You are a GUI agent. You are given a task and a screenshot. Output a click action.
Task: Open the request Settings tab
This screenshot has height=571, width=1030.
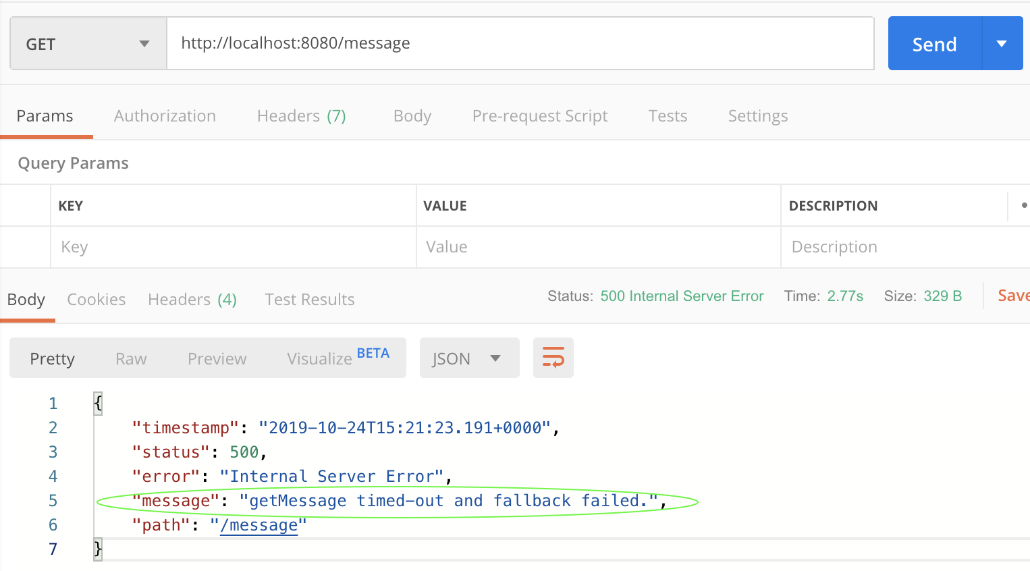[x=757, y=116]
